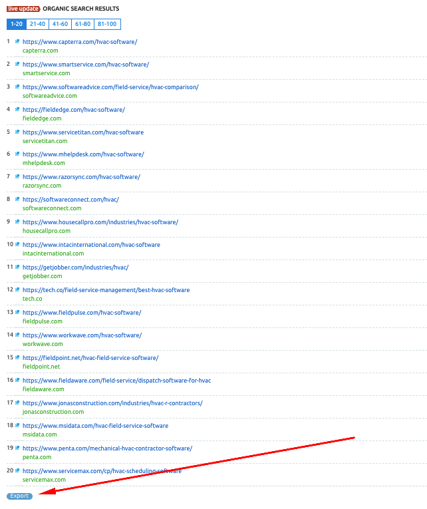Click green penta.com domain text

37,457
